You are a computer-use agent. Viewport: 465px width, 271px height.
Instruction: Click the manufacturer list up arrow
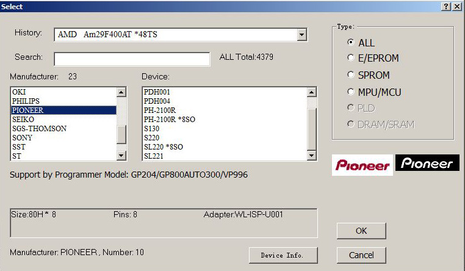[121, 92]
